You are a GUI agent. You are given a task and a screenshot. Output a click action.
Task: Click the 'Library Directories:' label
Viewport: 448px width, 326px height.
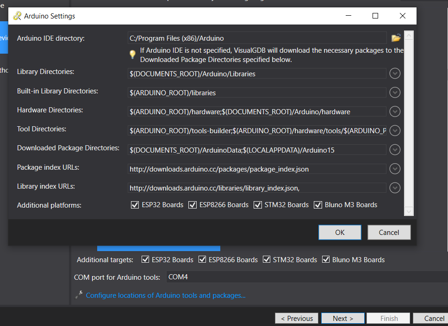[x=45, y=72]
